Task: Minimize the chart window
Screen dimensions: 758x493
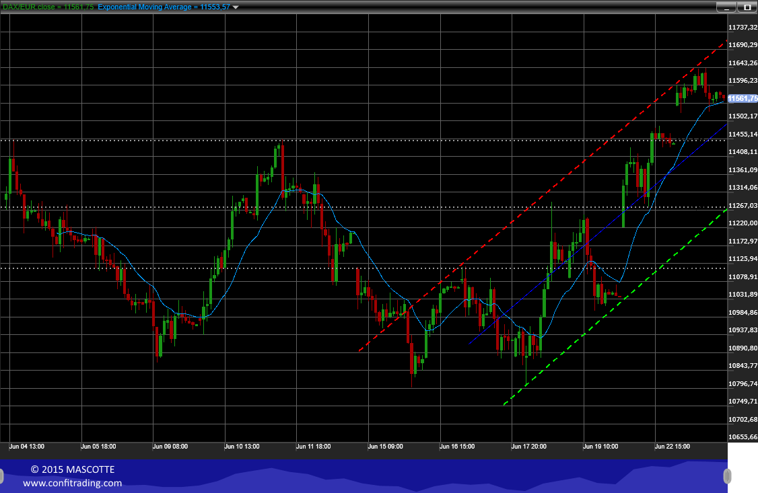Action: 726,7
